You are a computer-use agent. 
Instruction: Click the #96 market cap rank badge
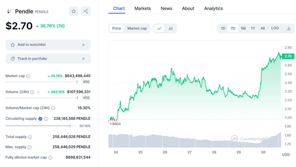[86, 82]
